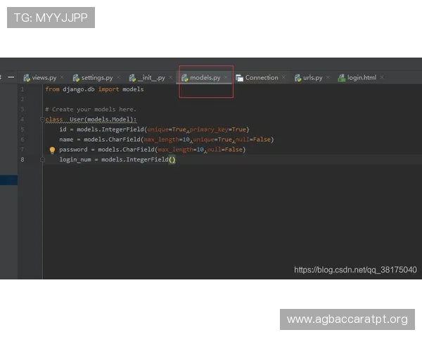Place cursor inside login_num IntegerField parentheses
The width and height of the screenshot is (422, 337).
point(172,160)
